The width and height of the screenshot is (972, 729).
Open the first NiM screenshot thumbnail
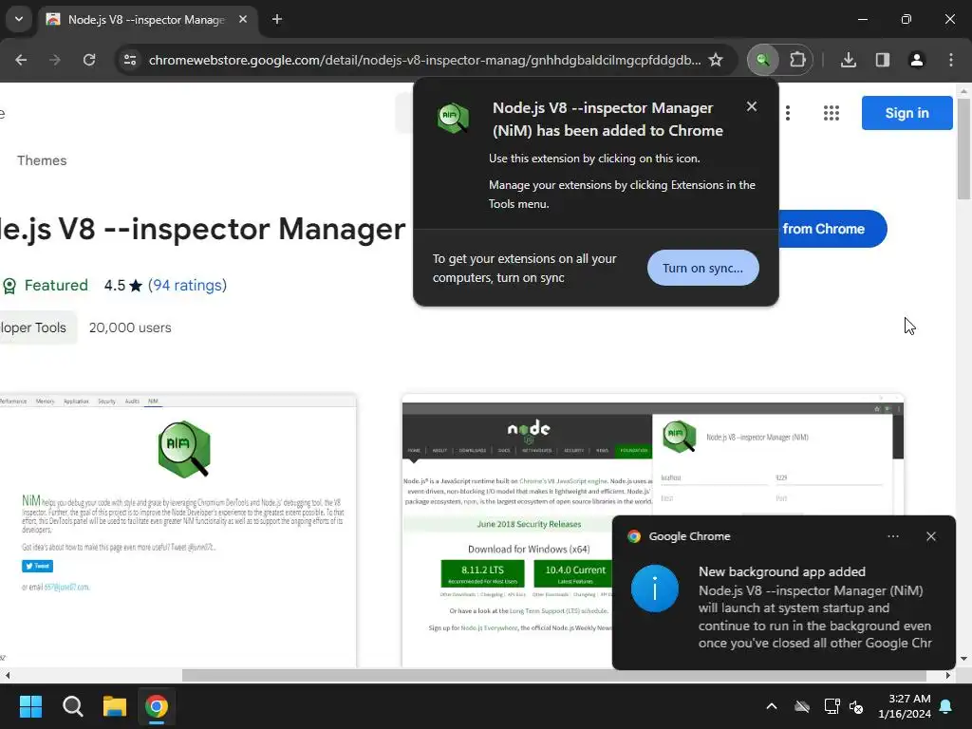[x=178, y=531]
